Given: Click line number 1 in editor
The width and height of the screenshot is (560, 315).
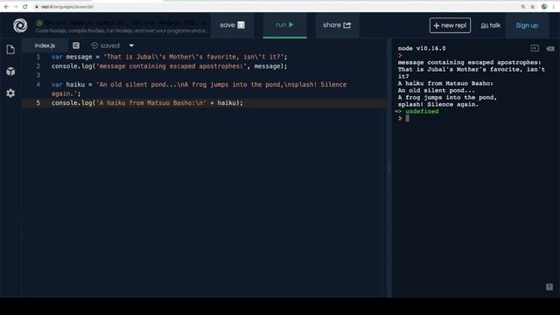Looking at the screenshot, I should pyautogui.click(x=38, y=57).
